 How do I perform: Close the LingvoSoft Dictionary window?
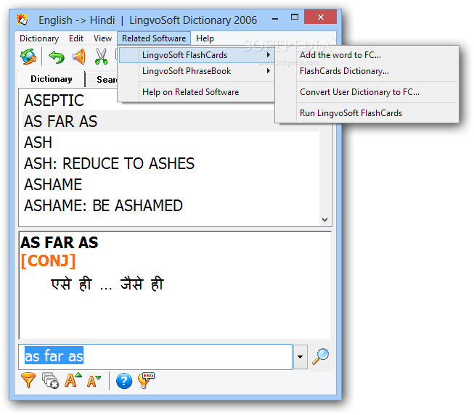pyautogui.click(x=320, y=17)
